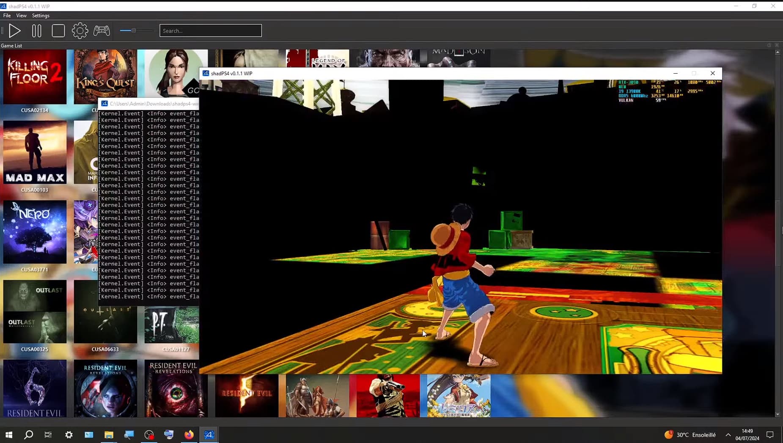Select the Outlast CUSA00325 game cover
Viewport: 783px width, 443px height.
[x=35, y=311]
